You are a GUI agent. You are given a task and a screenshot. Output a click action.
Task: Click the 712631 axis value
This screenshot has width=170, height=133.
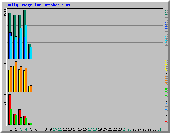(x=5, y=100)
